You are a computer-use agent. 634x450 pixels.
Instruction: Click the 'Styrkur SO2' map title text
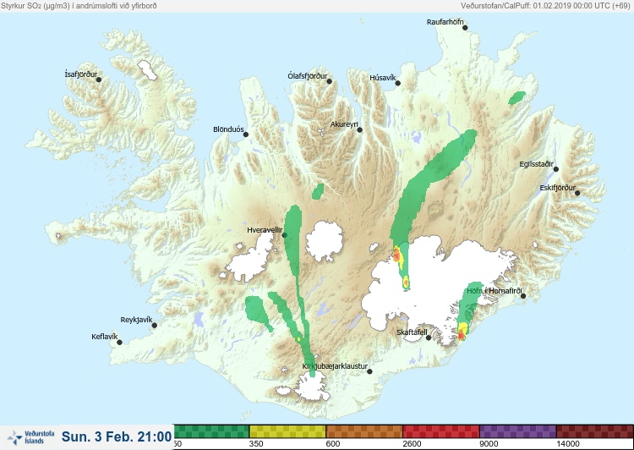[79, 6]
